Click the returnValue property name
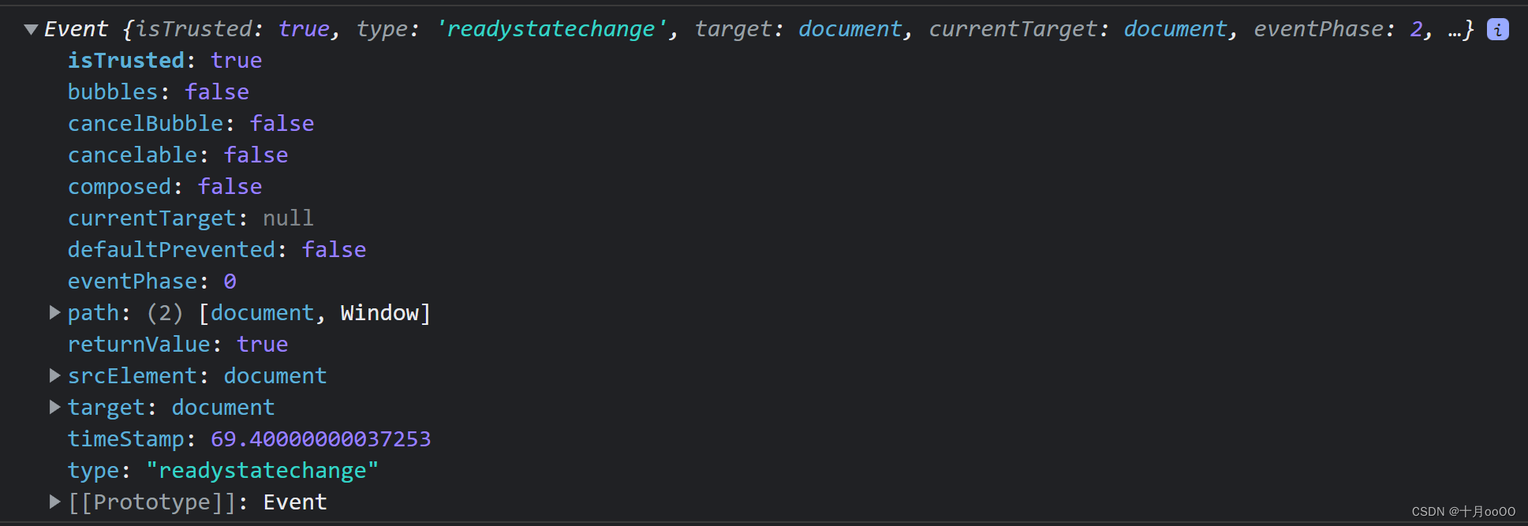The width and height of the screenshot is (1528, 526). [139, 345]
